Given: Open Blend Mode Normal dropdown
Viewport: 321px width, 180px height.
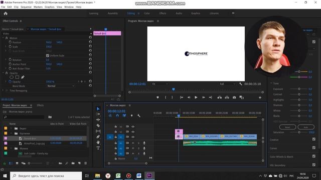Looking at the screenshot, I should pos(61,86).
